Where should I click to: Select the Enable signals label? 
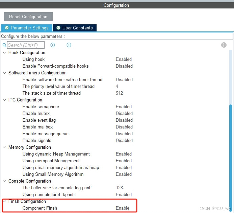tap(37, 140)
